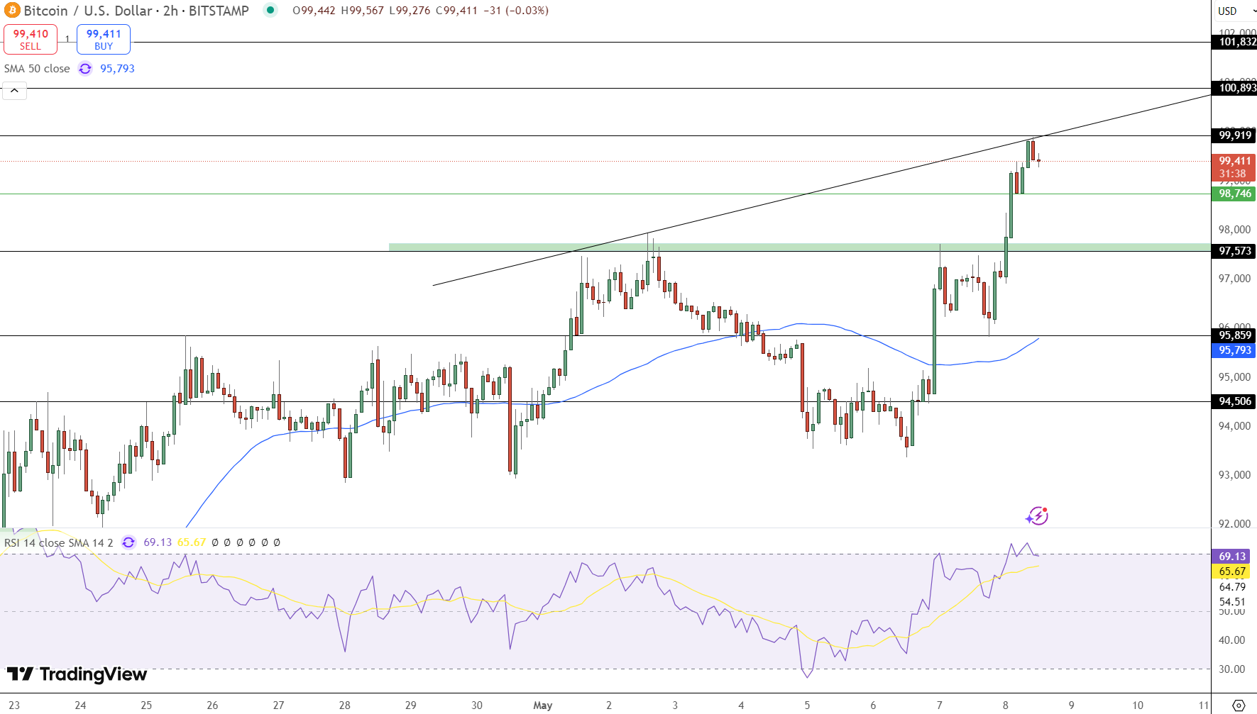
Task: Click the purple RSI 69.13 axis label
Action: coord(1231,557)
